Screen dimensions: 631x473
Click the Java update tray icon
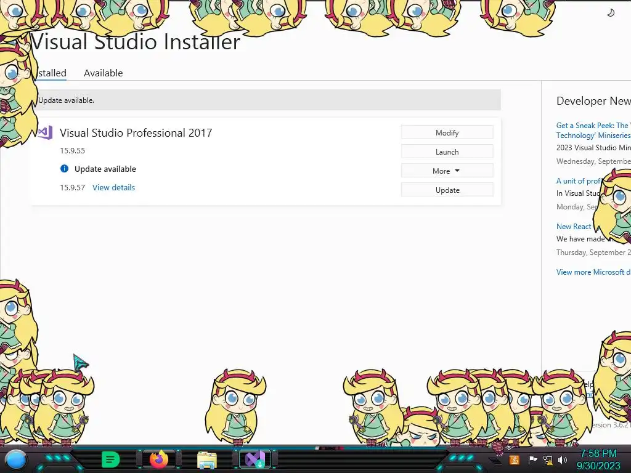[514, 459]
